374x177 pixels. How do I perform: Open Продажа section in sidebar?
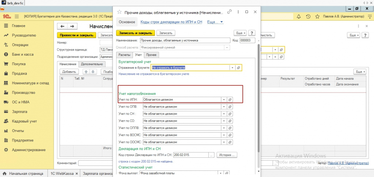[x=19, y=73]
